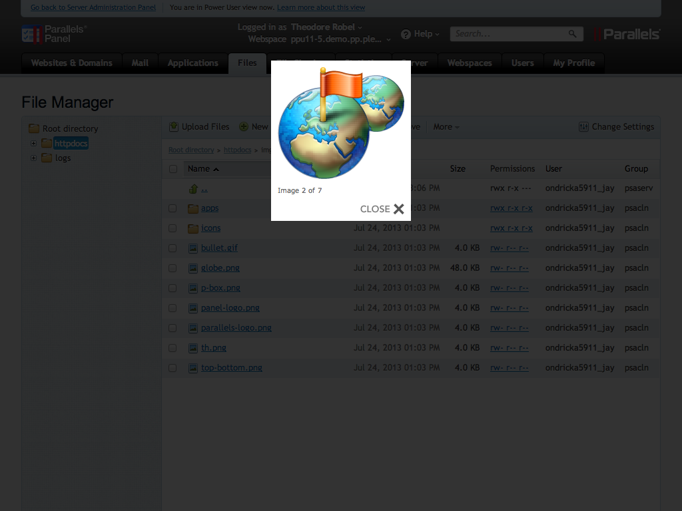The height and width of the screenshot is (511, 682).
Task: Click the Help question mark icon
Action: 405,33
